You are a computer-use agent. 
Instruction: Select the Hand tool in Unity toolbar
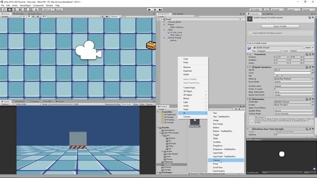4,10
